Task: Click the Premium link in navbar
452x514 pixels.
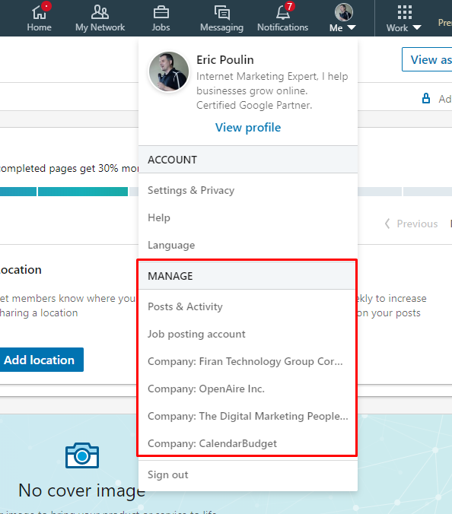Action: tap(445, 22)
